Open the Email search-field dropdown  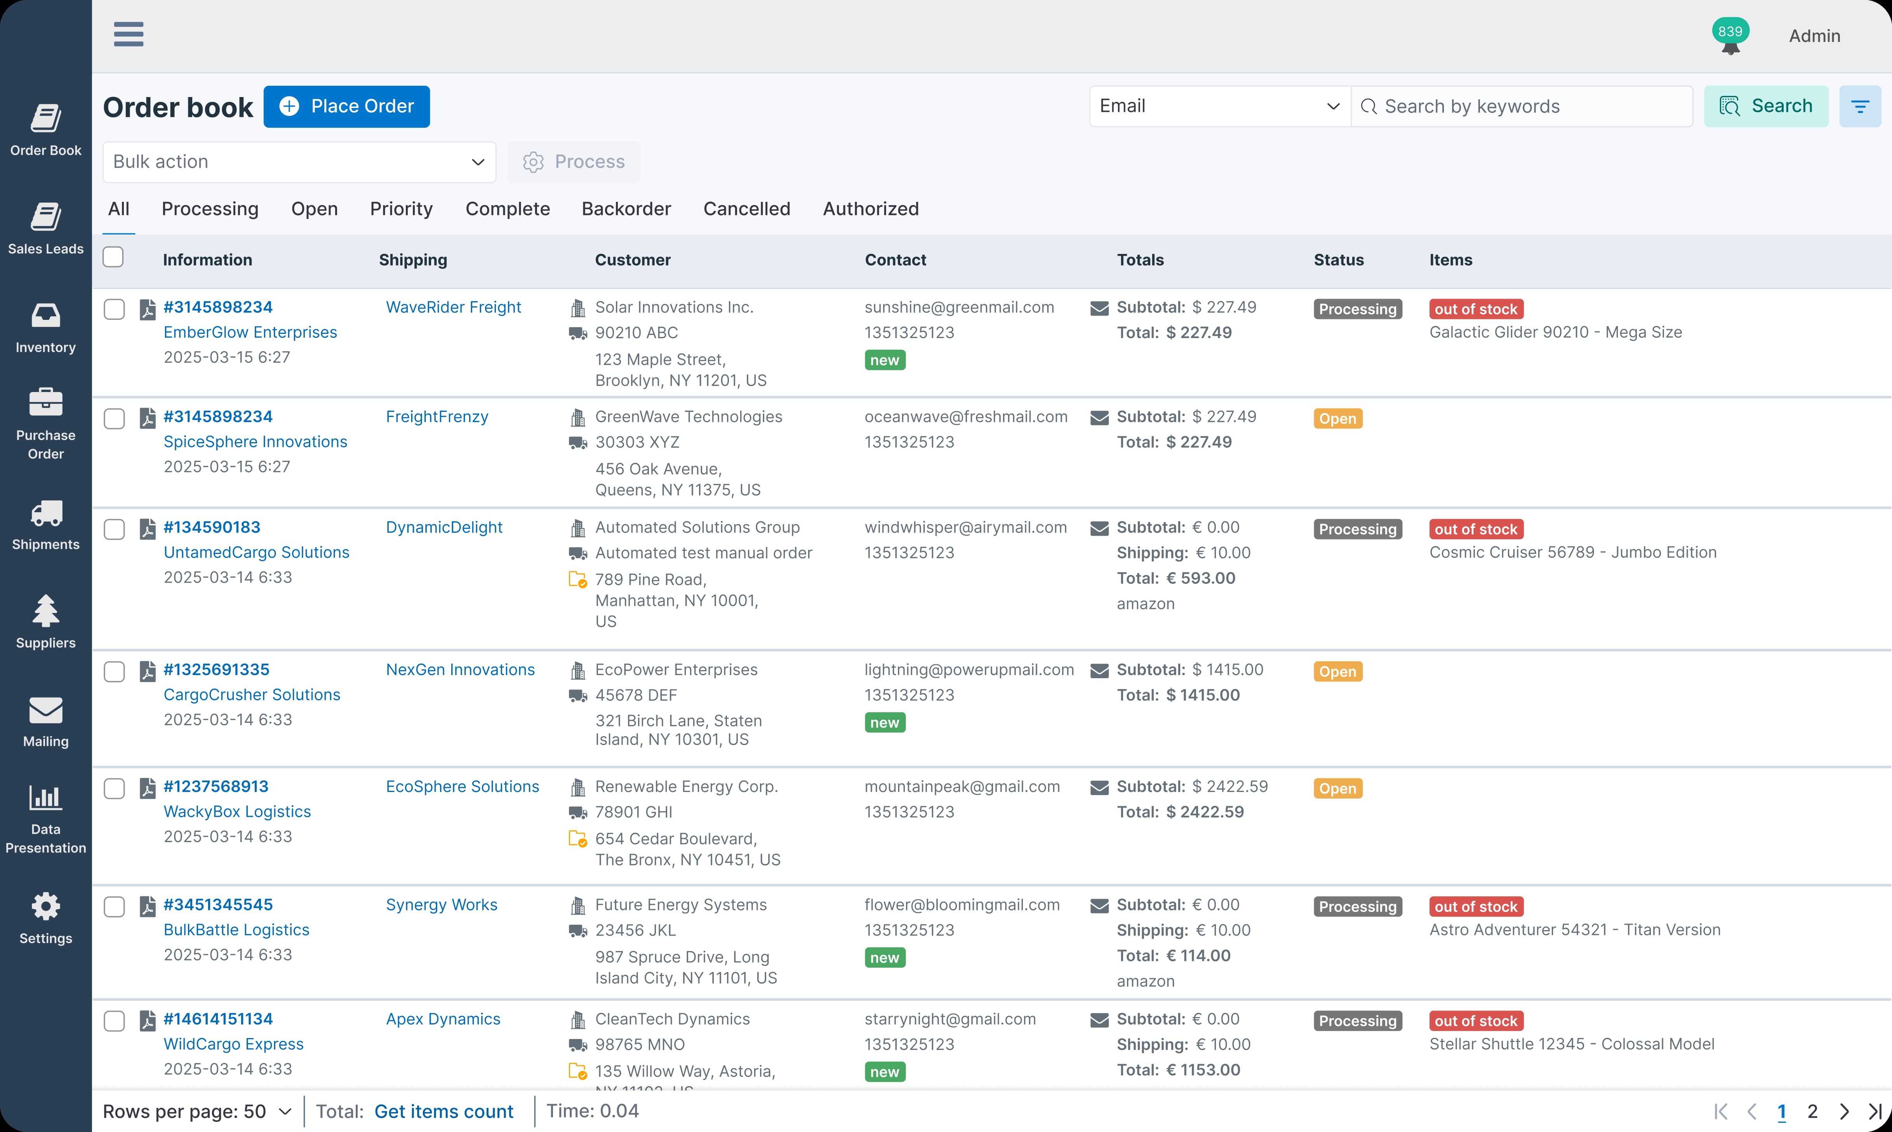coord(1218,107)
